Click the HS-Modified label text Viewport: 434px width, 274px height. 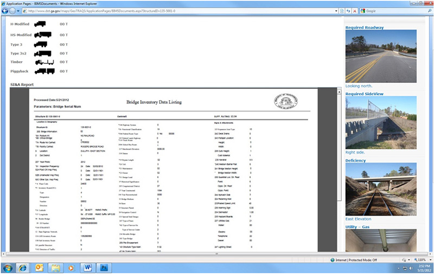[21, 35]
